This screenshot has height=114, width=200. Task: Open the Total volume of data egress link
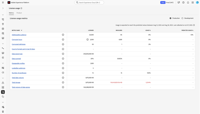click(21, 87)
